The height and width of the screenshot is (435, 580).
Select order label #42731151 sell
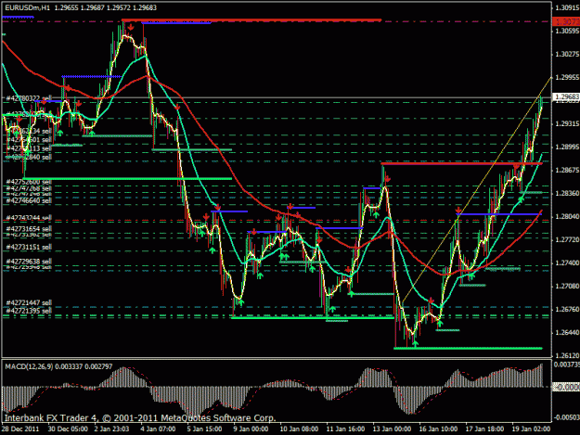[29, 247]
